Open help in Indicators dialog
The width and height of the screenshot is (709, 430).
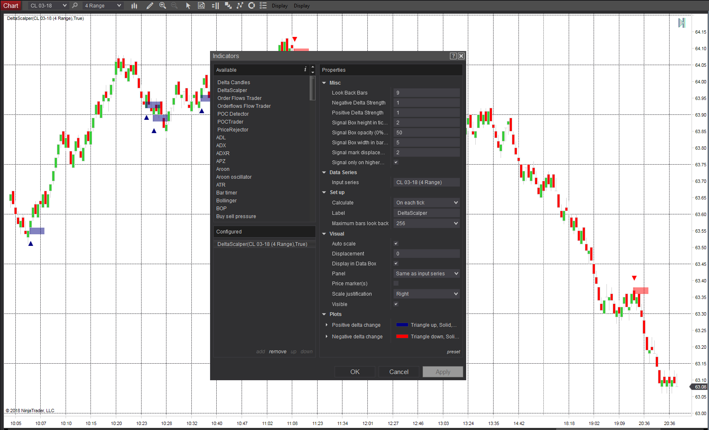coord(453,56)
